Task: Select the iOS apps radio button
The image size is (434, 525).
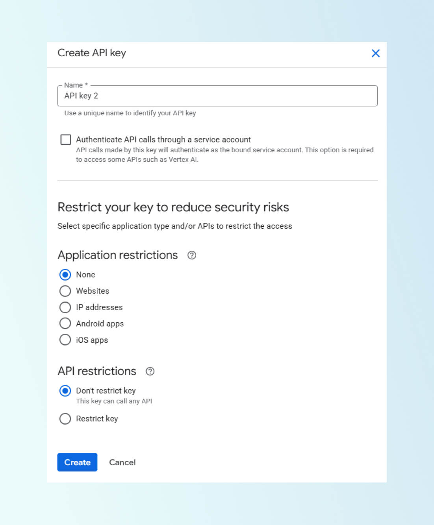Action: pos(65,340)
